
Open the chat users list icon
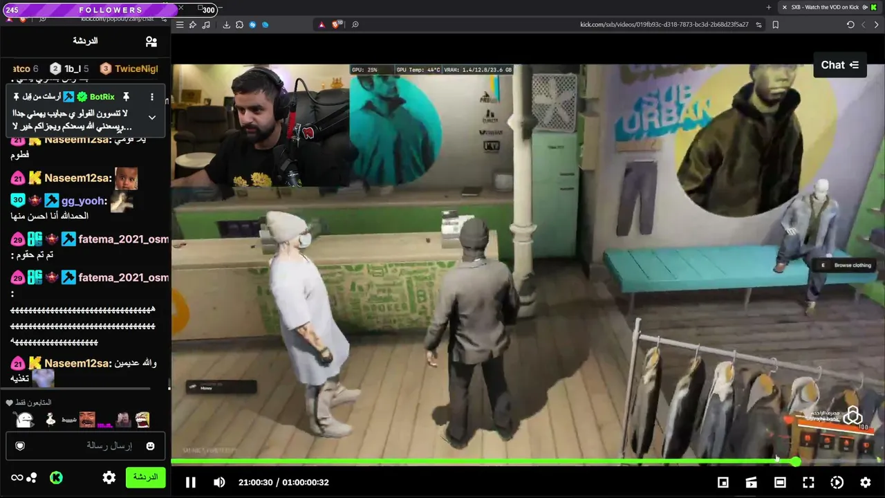[151, 41]
